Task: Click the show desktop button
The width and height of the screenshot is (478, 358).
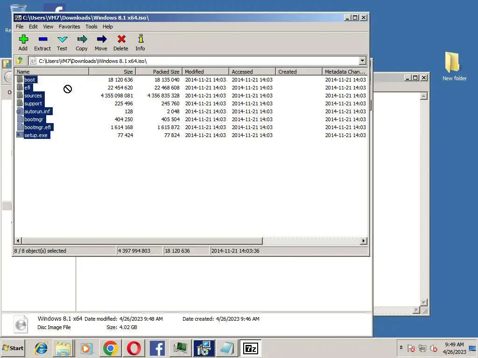Action: click(473, 348)
